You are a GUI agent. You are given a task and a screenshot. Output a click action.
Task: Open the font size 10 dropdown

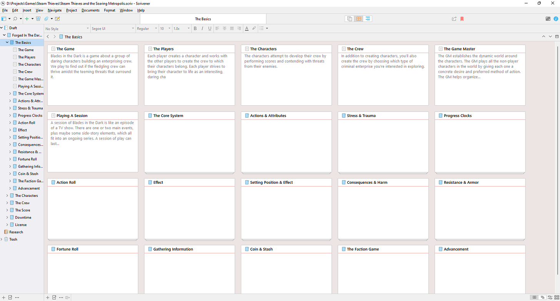click(x=165, y=28)
